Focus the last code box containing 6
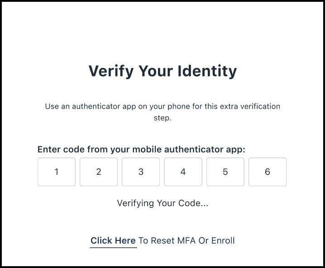Image resolution: width=325 pixels, height=268 pixels. (267, 172)
